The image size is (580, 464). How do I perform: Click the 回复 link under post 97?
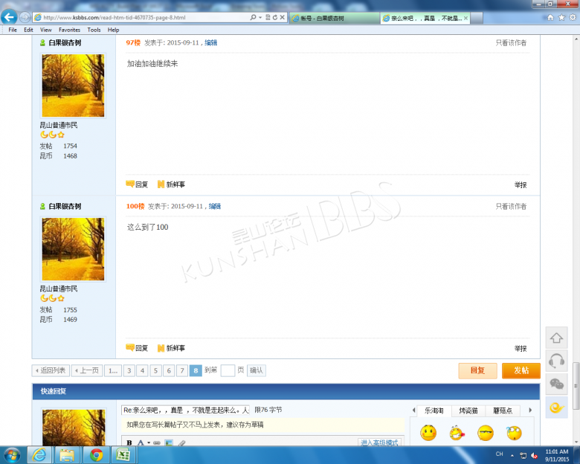click(x=138, y=184)
